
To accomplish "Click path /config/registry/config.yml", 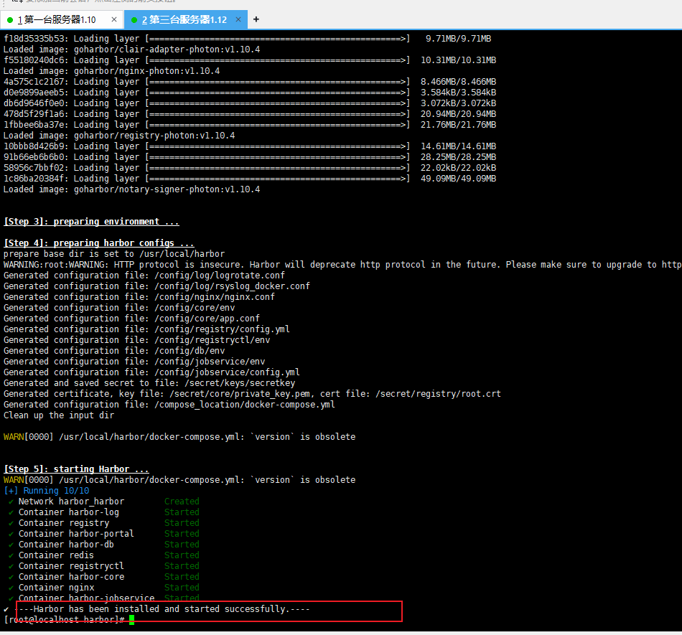I will point(223,329).
